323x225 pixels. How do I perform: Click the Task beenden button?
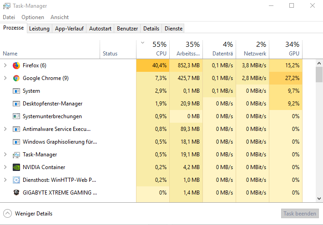(x=300, y=214)
